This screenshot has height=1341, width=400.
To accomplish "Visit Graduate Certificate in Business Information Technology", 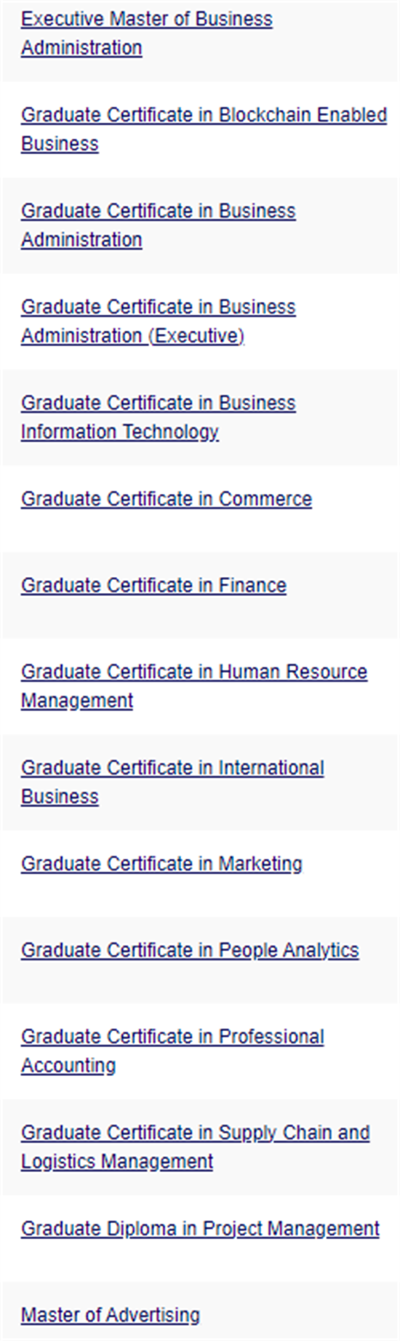I will (x=158, y=417).
